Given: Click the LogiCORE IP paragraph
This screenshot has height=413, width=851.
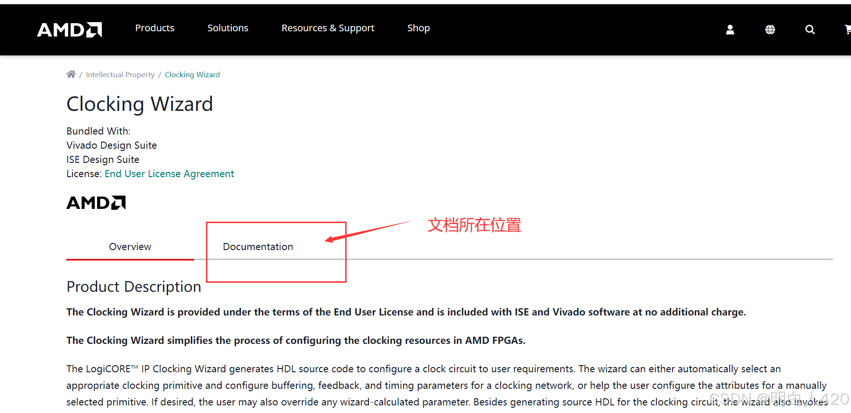Looking at the screenshot, I should click(x=448, y=386).
